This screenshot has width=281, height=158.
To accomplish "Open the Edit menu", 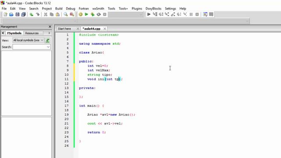I will (x=13, y=8).
